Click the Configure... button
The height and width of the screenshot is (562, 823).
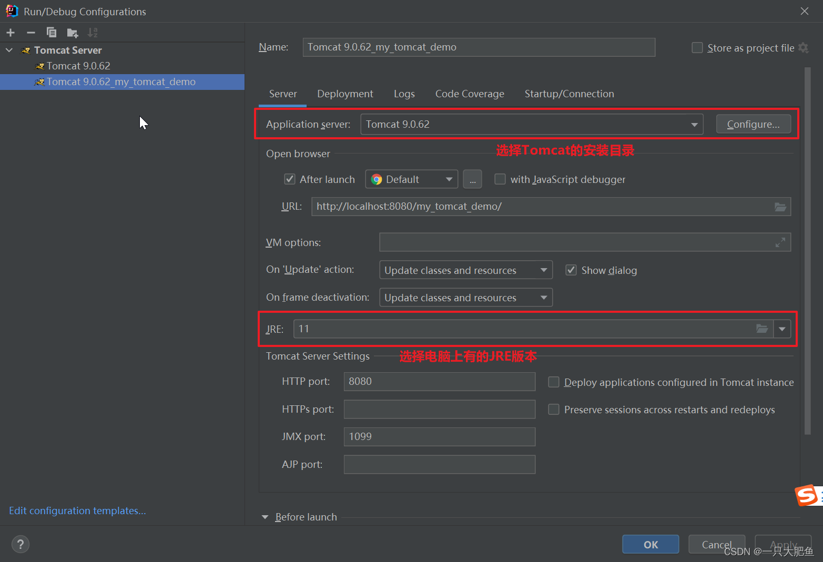coord(753,124)
